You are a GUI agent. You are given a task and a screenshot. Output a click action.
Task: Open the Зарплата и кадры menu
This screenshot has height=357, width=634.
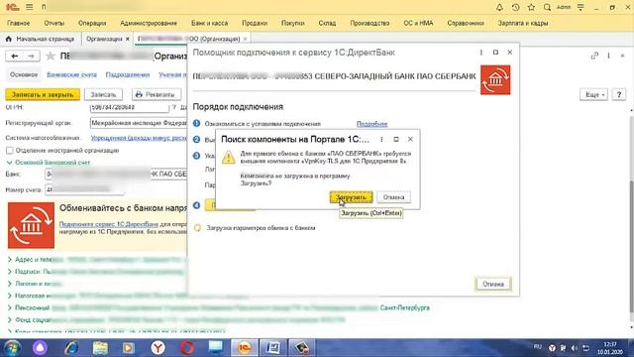point(523,23)
